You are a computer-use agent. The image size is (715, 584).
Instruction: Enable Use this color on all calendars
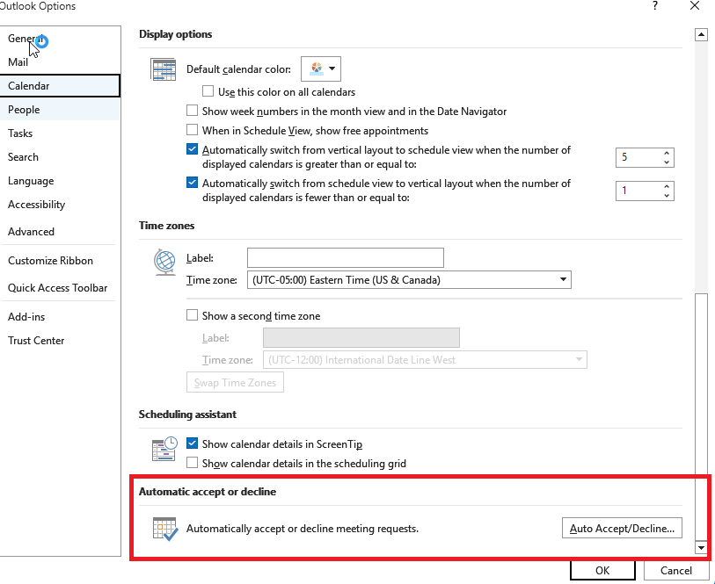tap(208, 91)
